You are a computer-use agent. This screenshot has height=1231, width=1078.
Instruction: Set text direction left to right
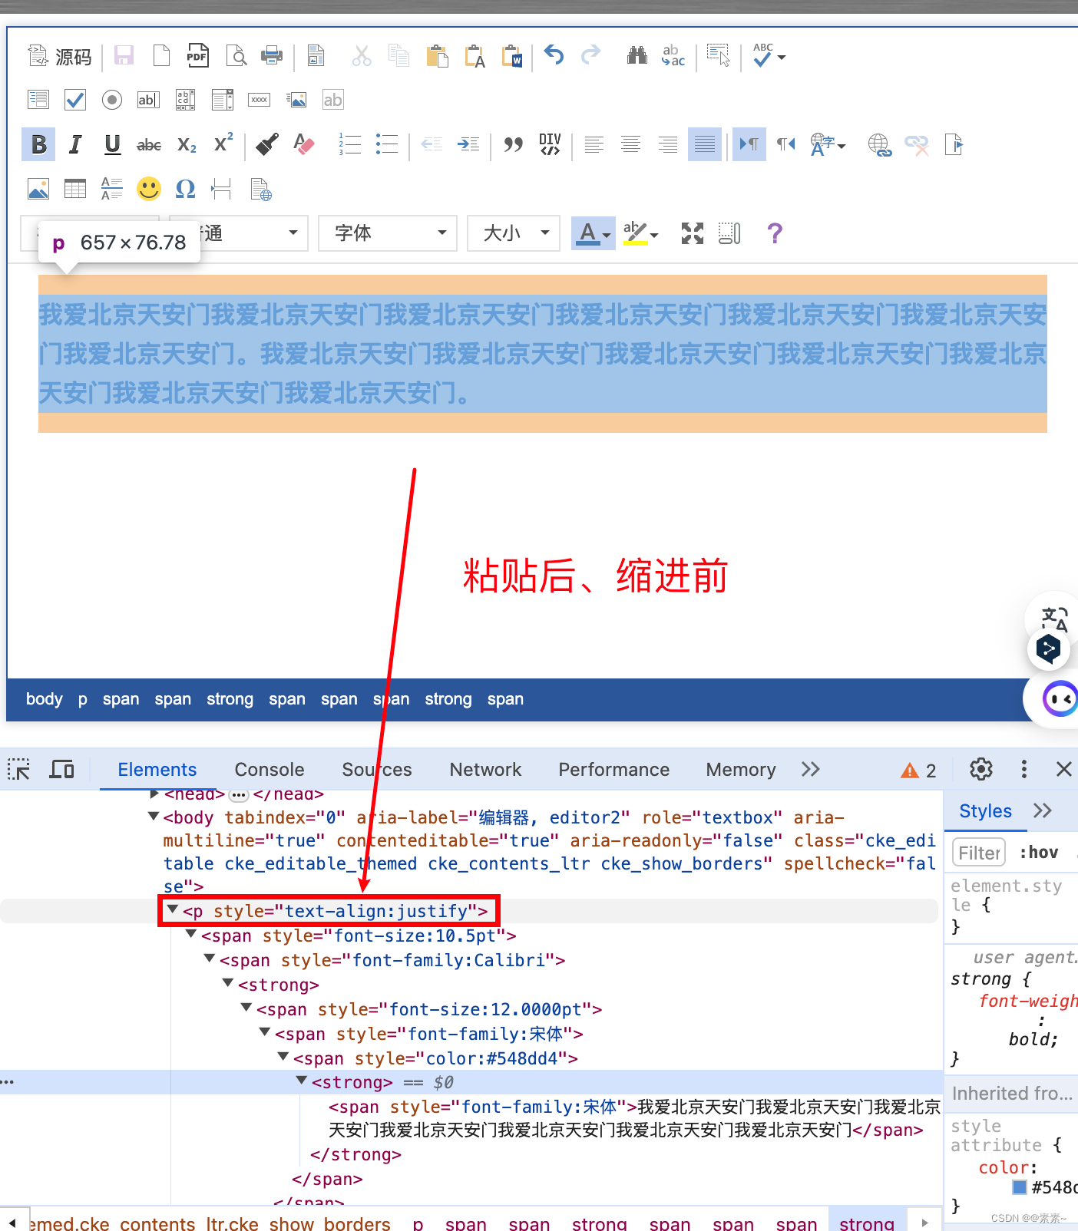click(x=749, y=144)
